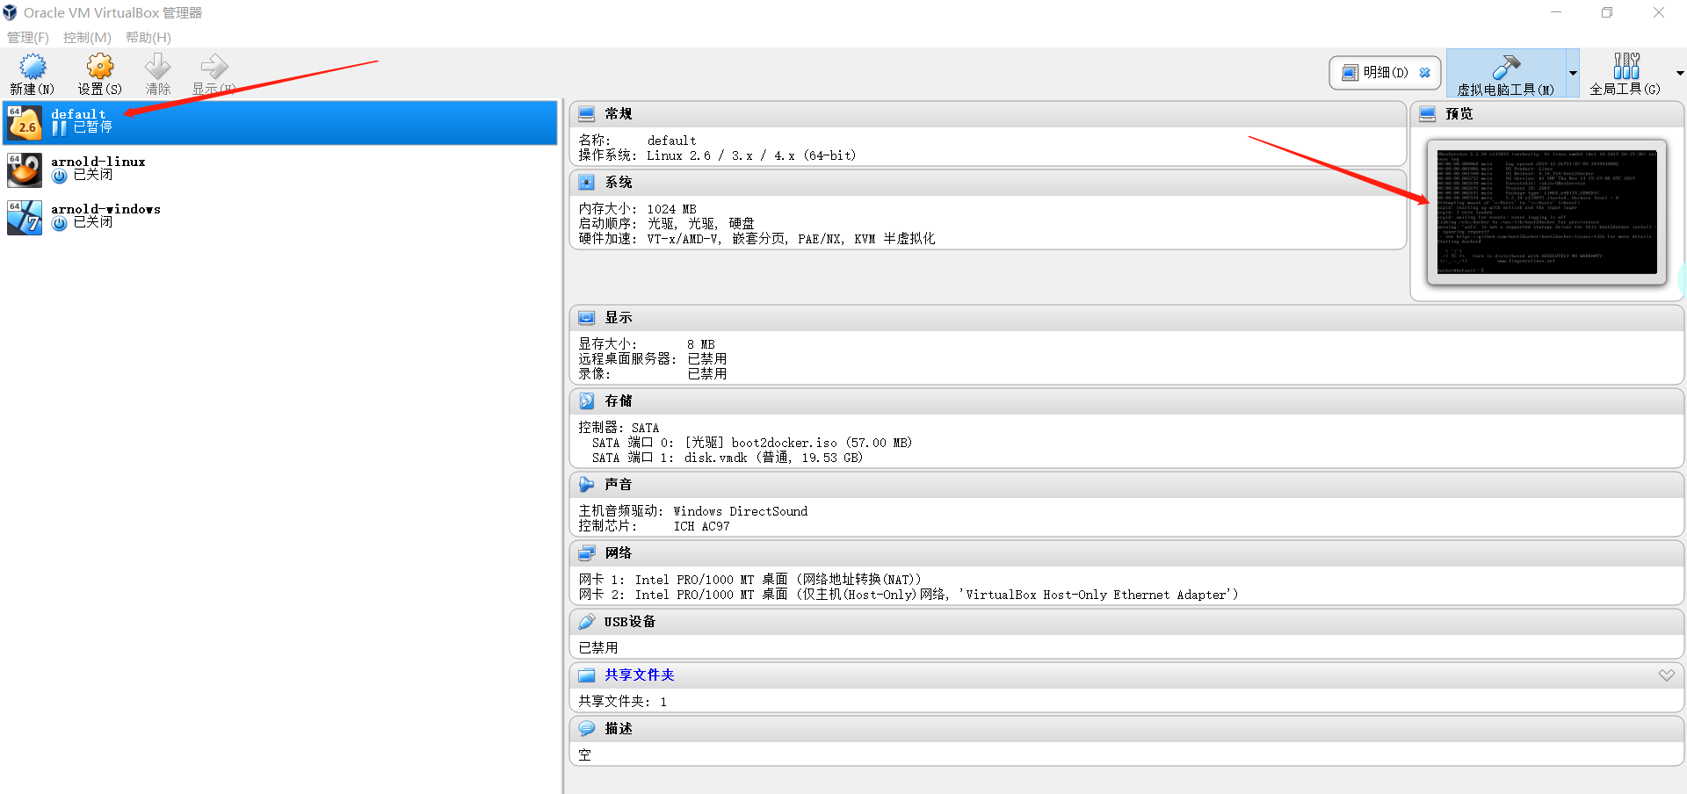1687x794 pixels.
Task: Click the 共享文件夹 section link
Action: click(x=639, y=675)
